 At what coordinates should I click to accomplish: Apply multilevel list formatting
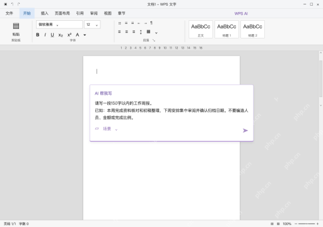click(132, 23)
